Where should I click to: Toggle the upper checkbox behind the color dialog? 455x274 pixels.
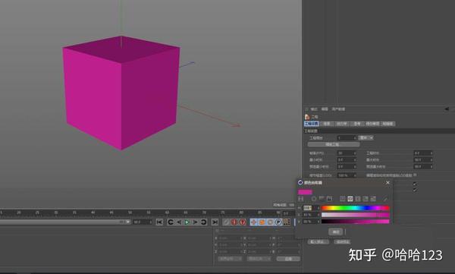[x=415, y=184]
